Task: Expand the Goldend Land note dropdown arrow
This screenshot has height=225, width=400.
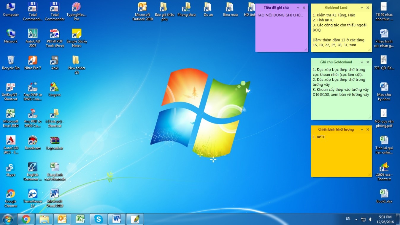Action: click(362, 8)
